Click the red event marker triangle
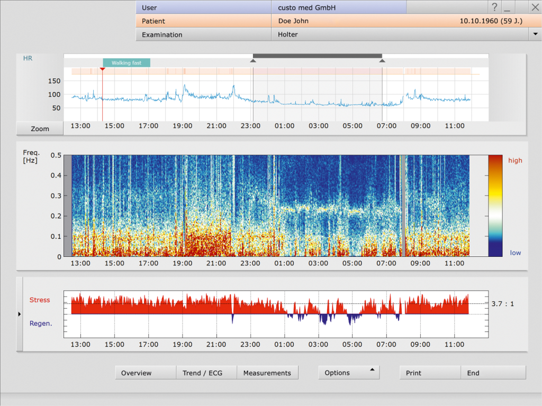542x406 pixels. 102,69
